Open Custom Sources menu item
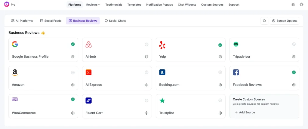Screen dimensions: 308x129 click(212, 5)
